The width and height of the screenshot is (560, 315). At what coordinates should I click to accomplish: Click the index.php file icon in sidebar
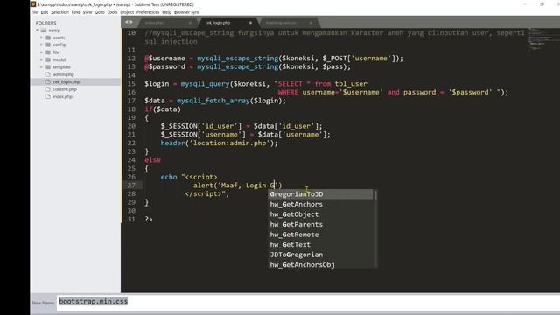[x=48, y=96]
